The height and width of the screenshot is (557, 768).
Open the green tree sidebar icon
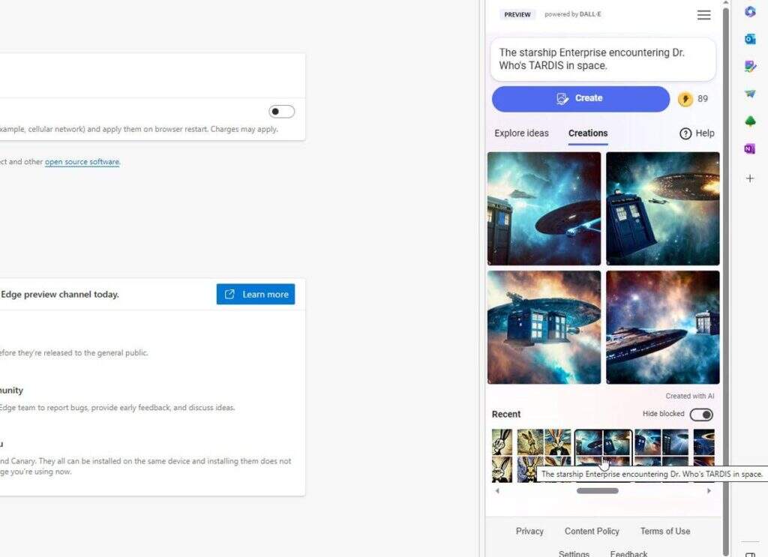point(750,121)
